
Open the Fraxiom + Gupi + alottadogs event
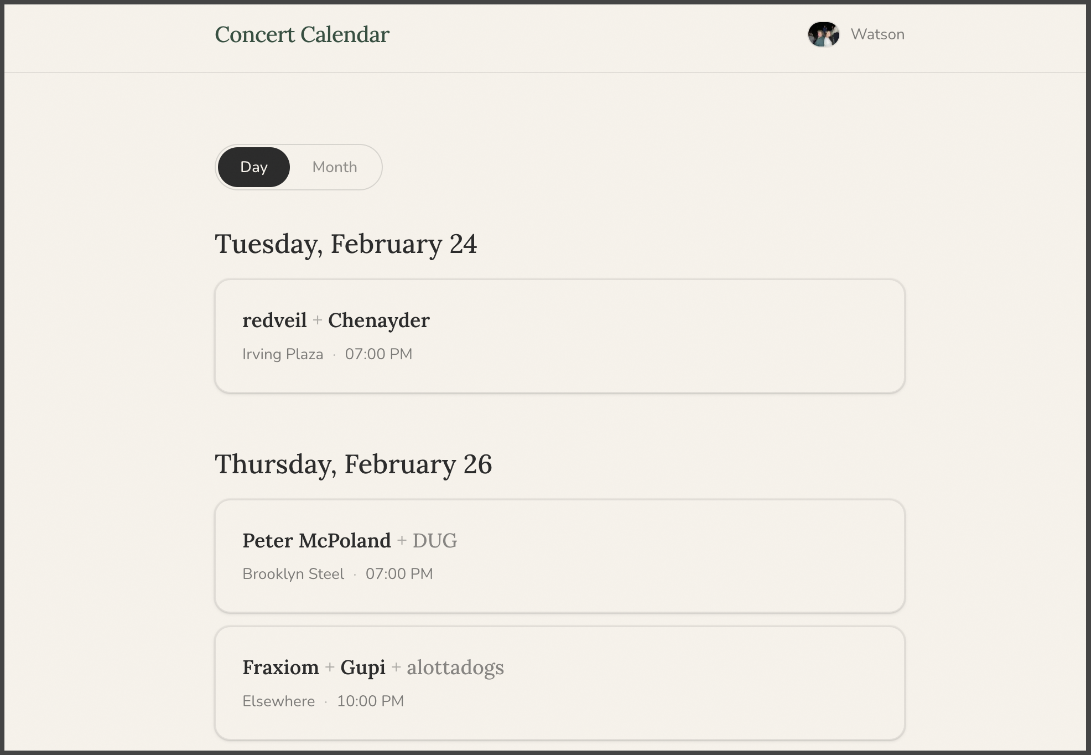pyautogui.click(x=559, y=683)
